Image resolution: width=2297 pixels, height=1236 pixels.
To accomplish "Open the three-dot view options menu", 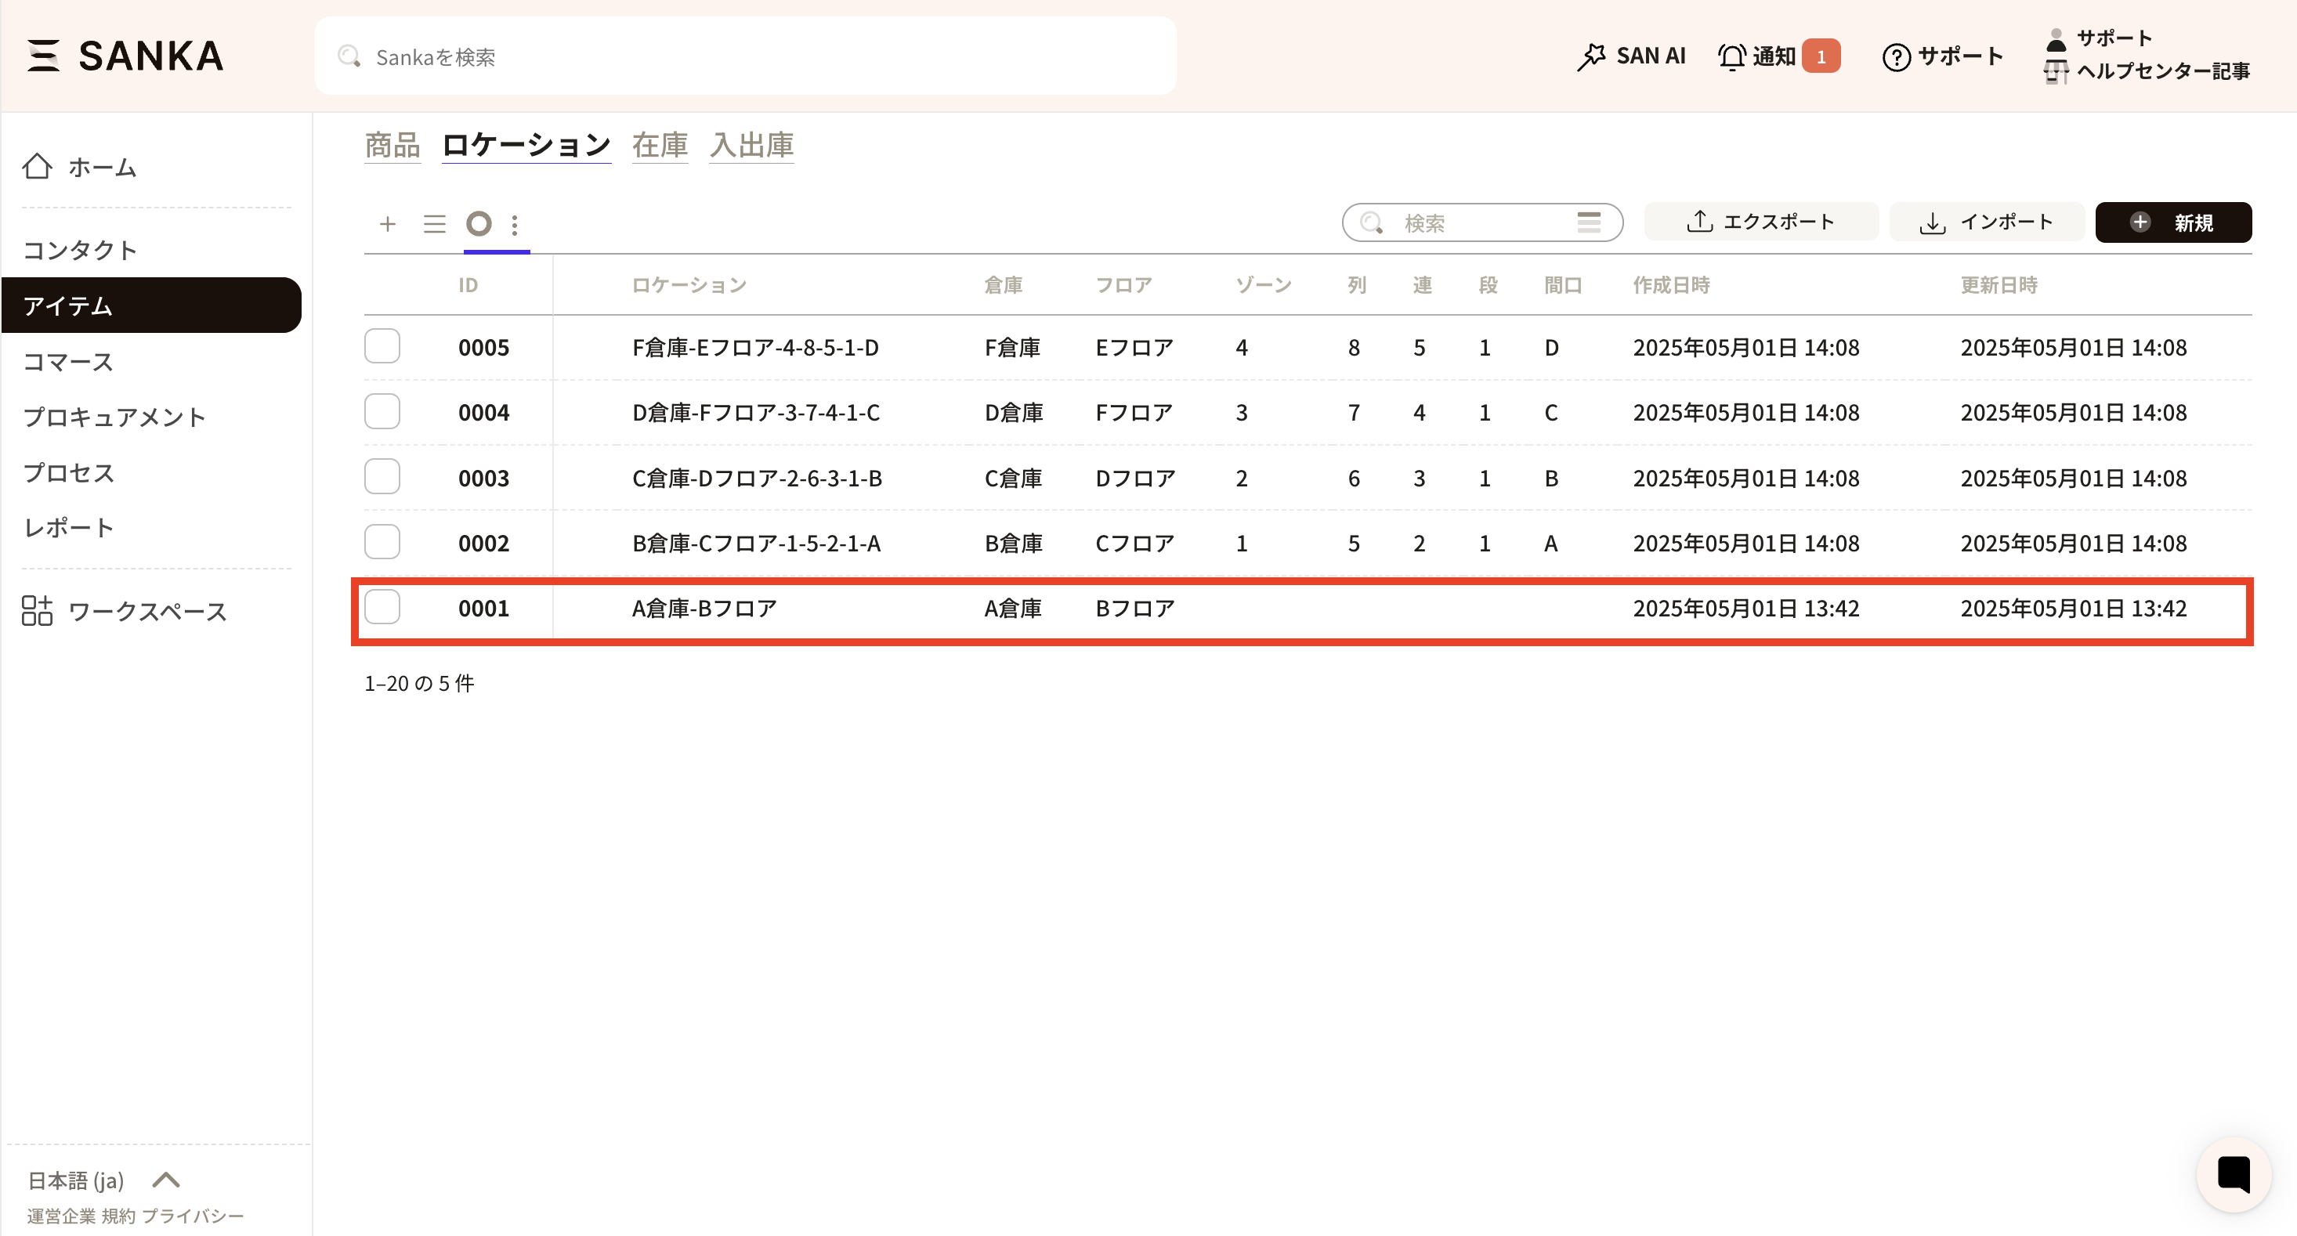I will 515,224.
